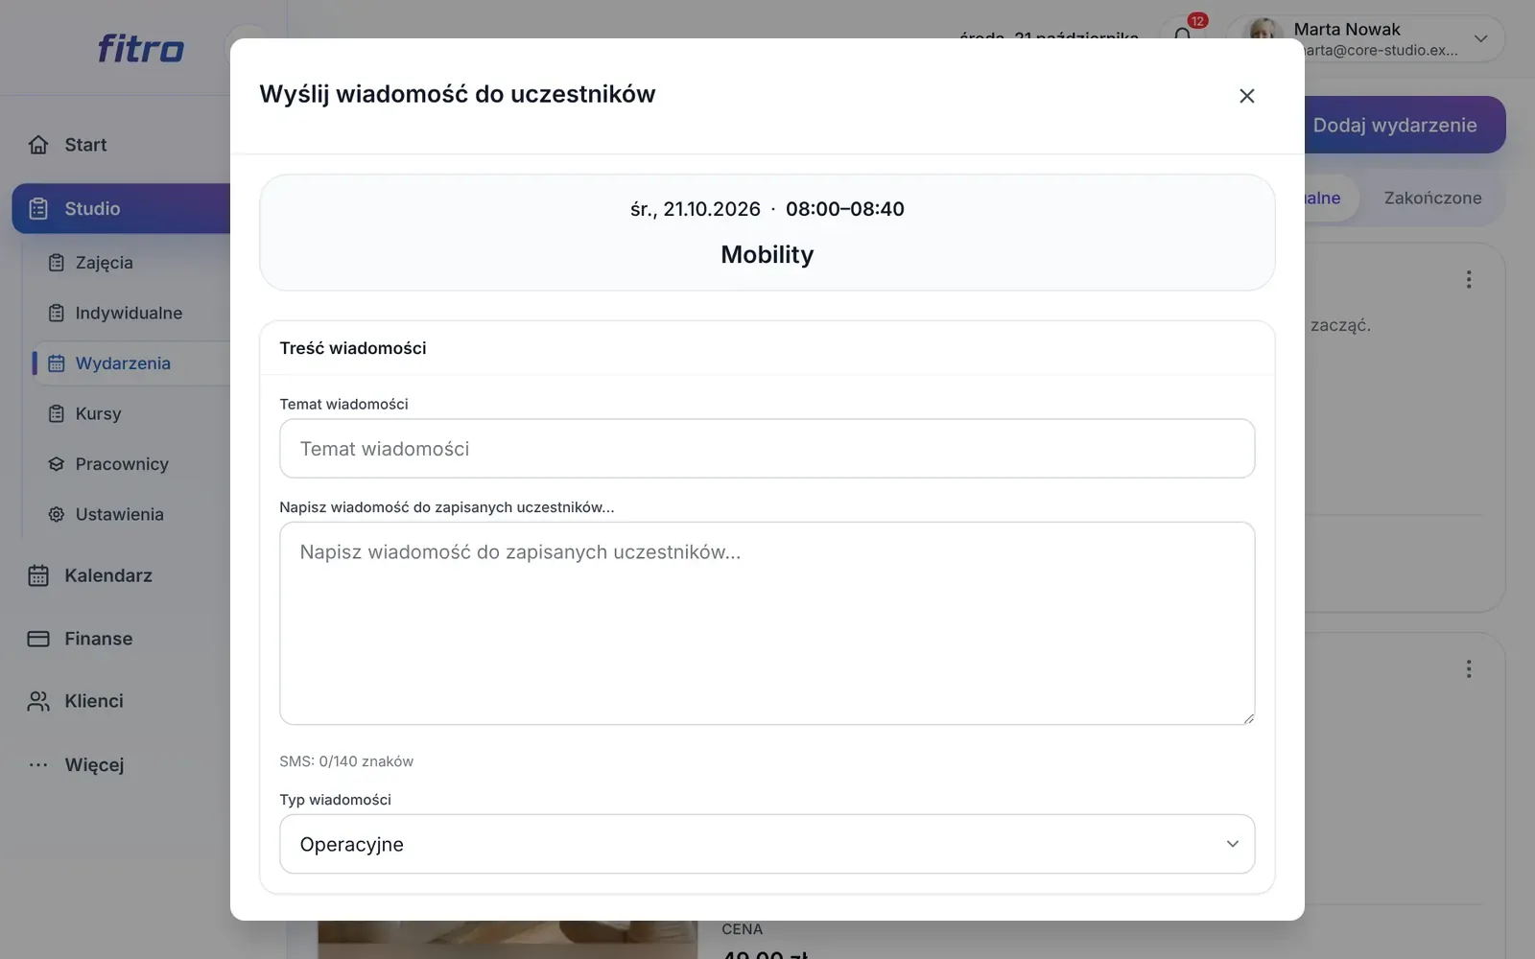Click the Ustawienia gear icon
Screen dimensions: 1535x959
click(x=57, y=514)
